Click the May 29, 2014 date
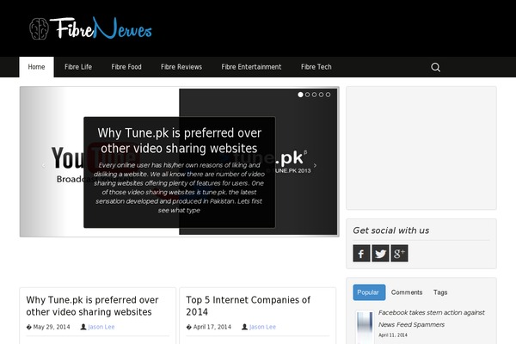The image size is (516, 344). pyautogui.click(x=52, y=327)
